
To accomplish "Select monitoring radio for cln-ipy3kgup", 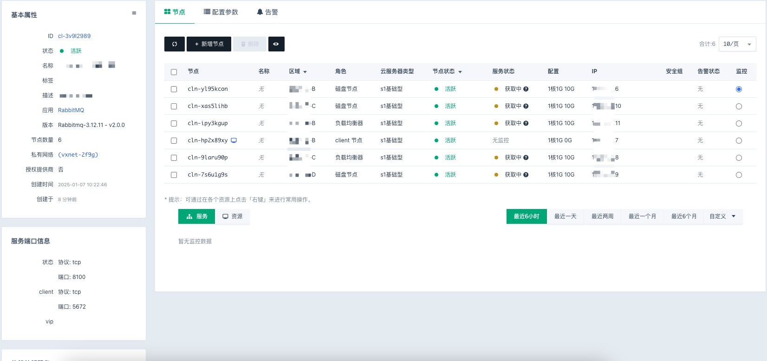I will tap(739, 123).
